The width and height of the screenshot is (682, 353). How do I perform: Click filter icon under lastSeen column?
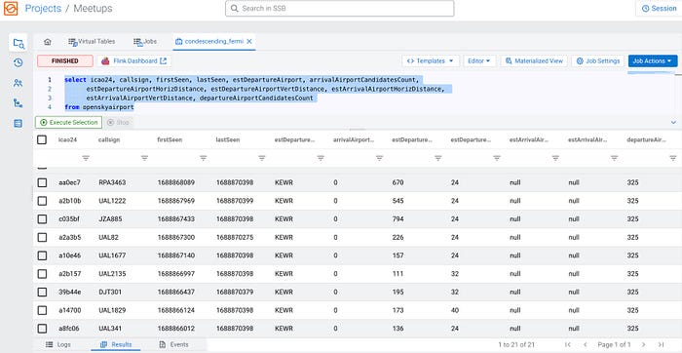point(262,158)
